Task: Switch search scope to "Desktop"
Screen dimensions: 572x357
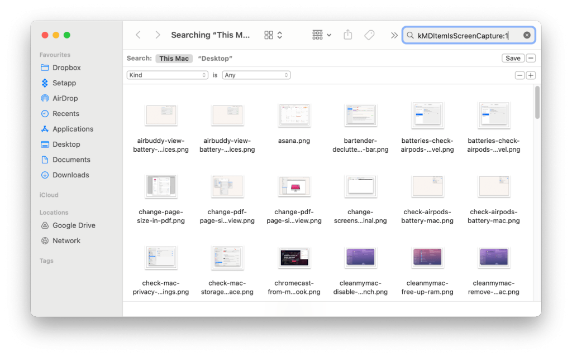Action: click(215, 59)
